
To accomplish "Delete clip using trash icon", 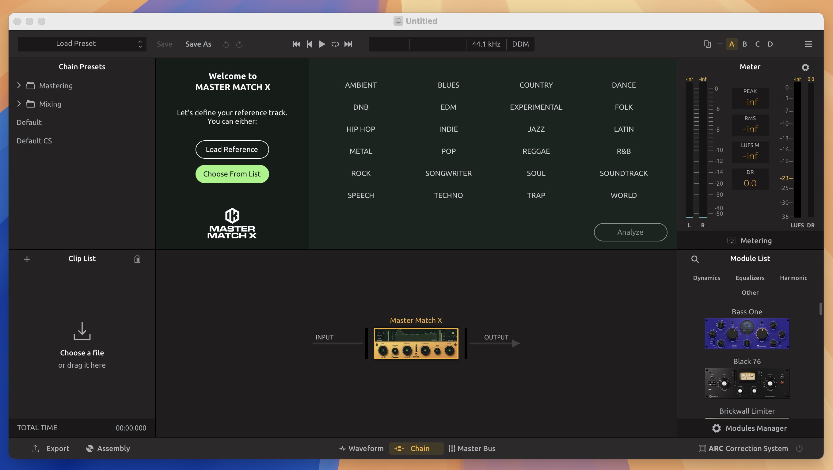I will point(137,259).
